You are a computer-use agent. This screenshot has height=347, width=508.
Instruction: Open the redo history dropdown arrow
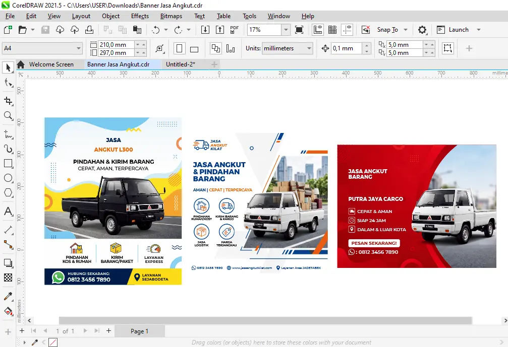coord(189,30)
